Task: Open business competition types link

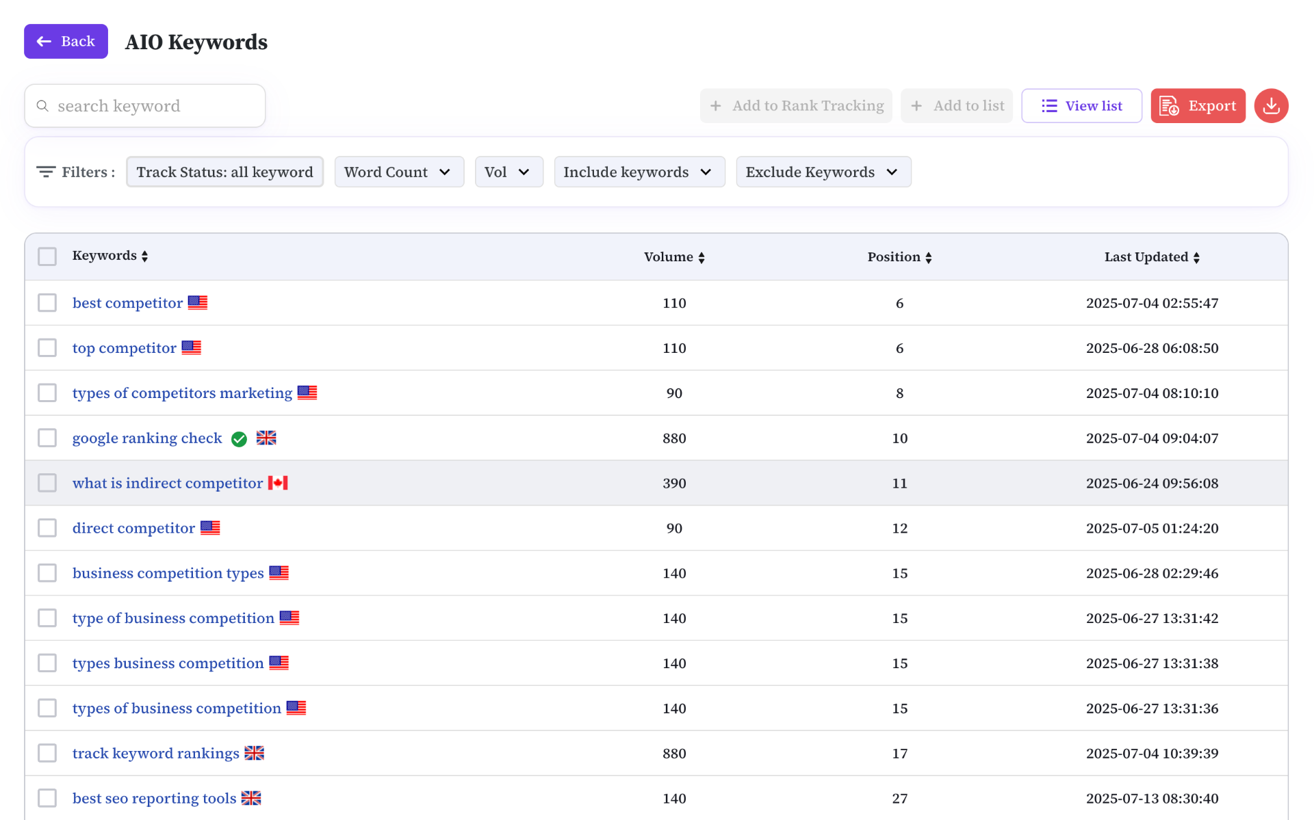Action: coord(168,573)
